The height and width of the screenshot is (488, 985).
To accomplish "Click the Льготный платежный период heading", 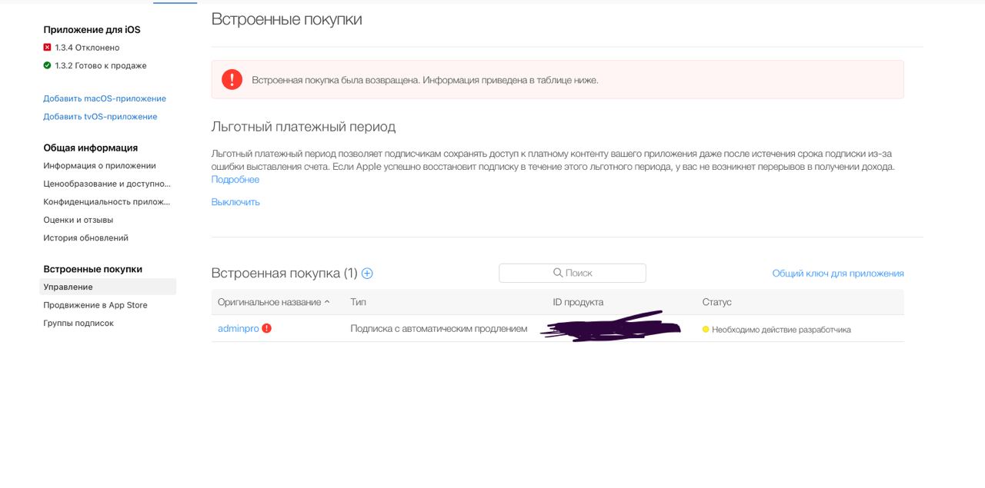I will coord(303,126).
